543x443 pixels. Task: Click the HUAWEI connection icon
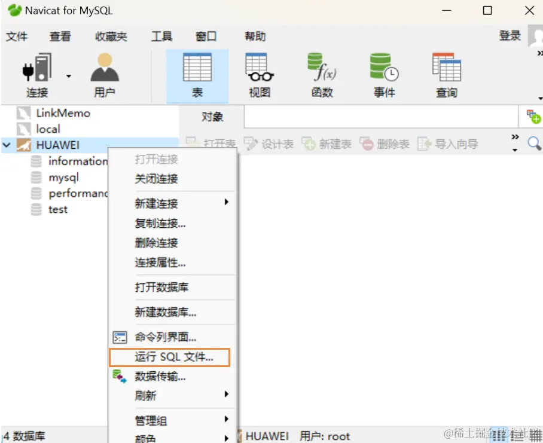point(23,145)
